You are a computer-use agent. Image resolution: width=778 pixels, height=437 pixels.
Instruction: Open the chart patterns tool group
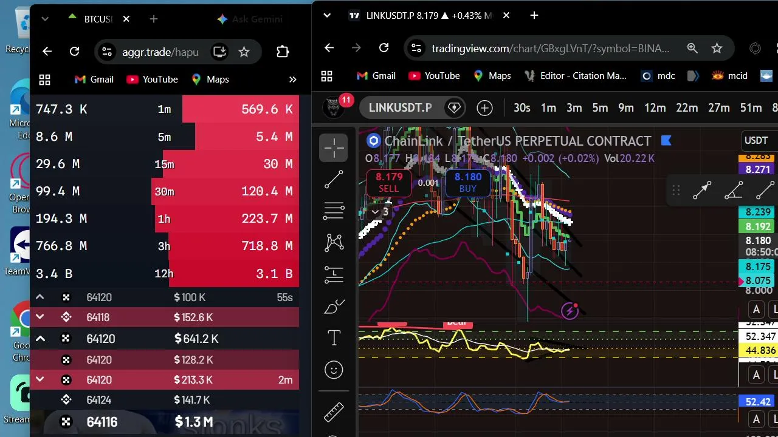pos(334,243)
